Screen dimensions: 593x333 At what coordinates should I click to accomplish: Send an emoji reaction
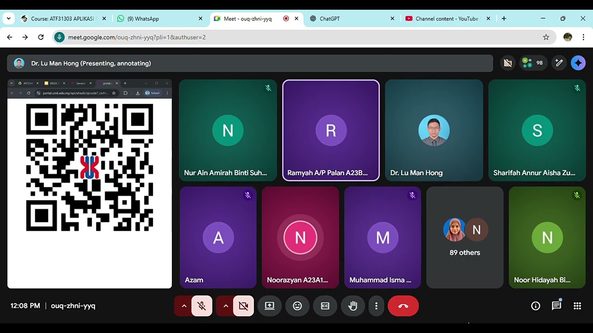pos(297,306)
